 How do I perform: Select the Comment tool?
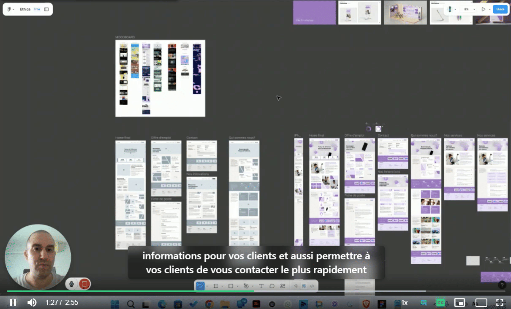pos(272,286)
